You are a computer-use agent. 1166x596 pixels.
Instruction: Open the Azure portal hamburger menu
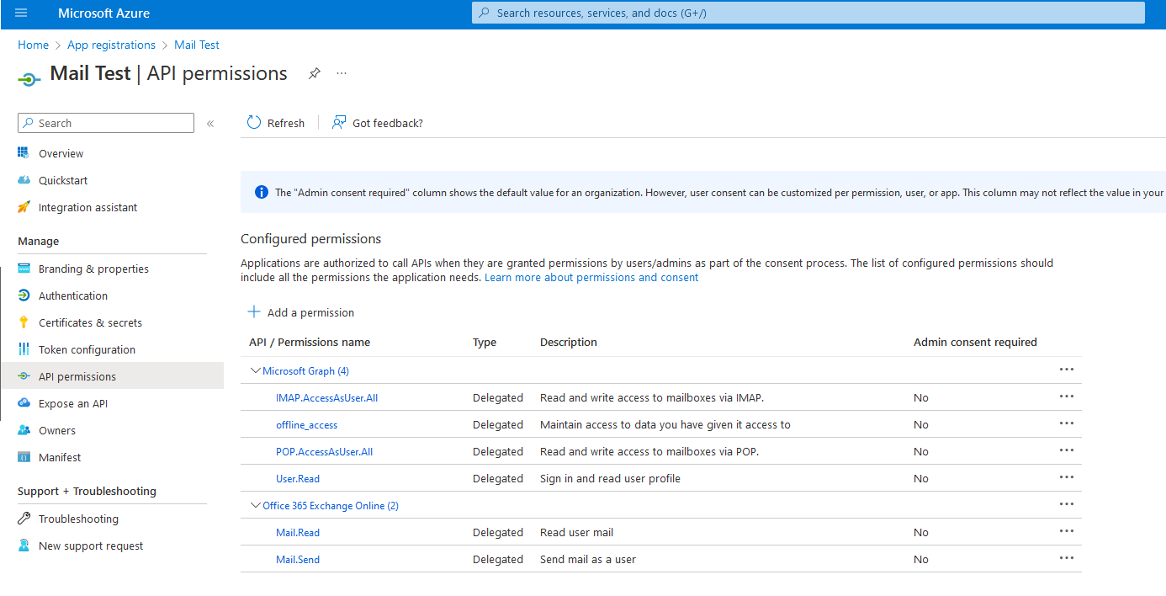(x=21, y=13)
